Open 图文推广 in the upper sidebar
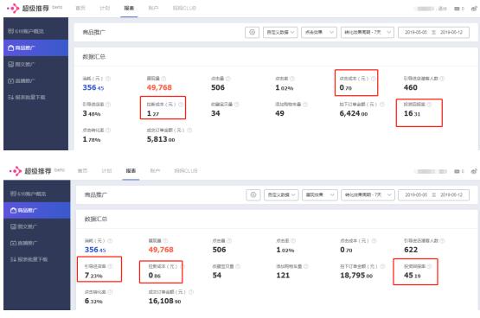Viewport: 480px width, 318px height. click(21, 64)
